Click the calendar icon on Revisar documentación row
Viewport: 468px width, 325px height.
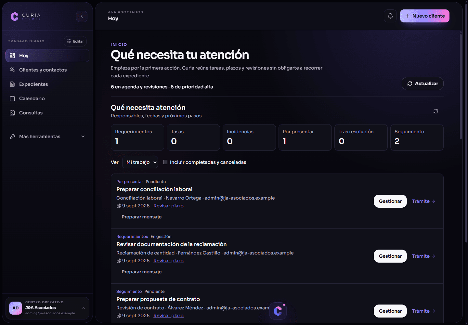119,261
